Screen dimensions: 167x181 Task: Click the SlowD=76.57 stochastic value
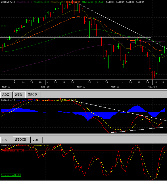click(41, 146)
